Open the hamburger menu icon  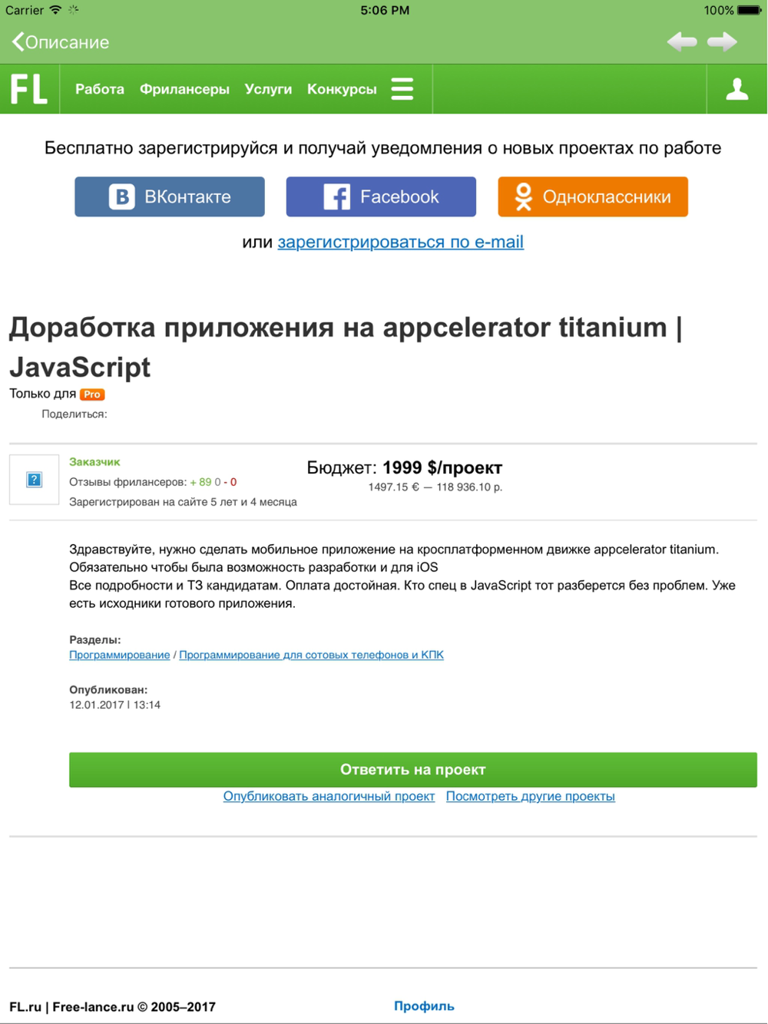[402, 89]
